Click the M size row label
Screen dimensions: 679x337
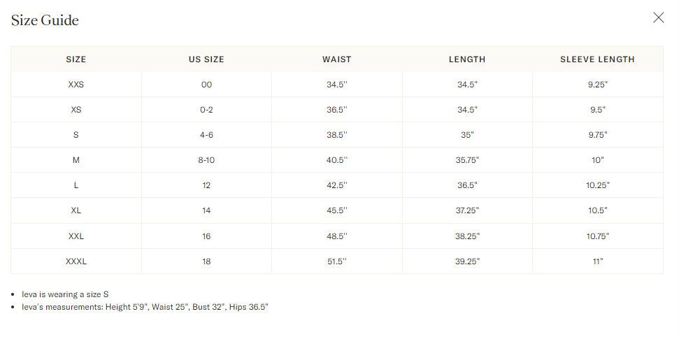(x=76, y=160)
